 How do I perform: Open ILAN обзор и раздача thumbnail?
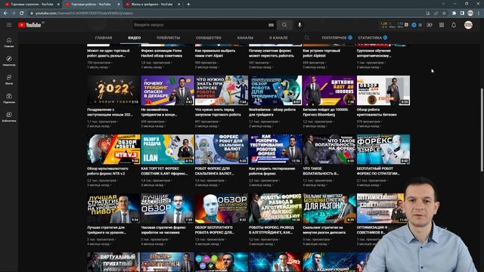pyautogui.click(x=167, y=150)
